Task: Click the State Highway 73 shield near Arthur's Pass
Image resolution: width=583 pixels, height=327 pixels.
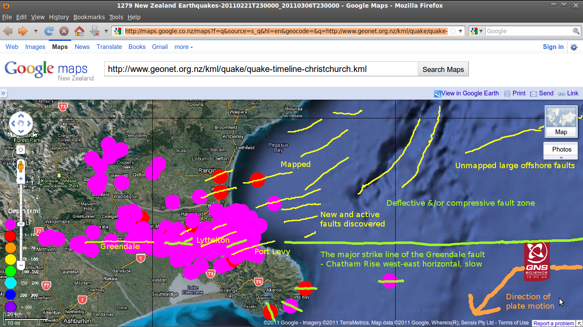Action: [x=63, y=106]
